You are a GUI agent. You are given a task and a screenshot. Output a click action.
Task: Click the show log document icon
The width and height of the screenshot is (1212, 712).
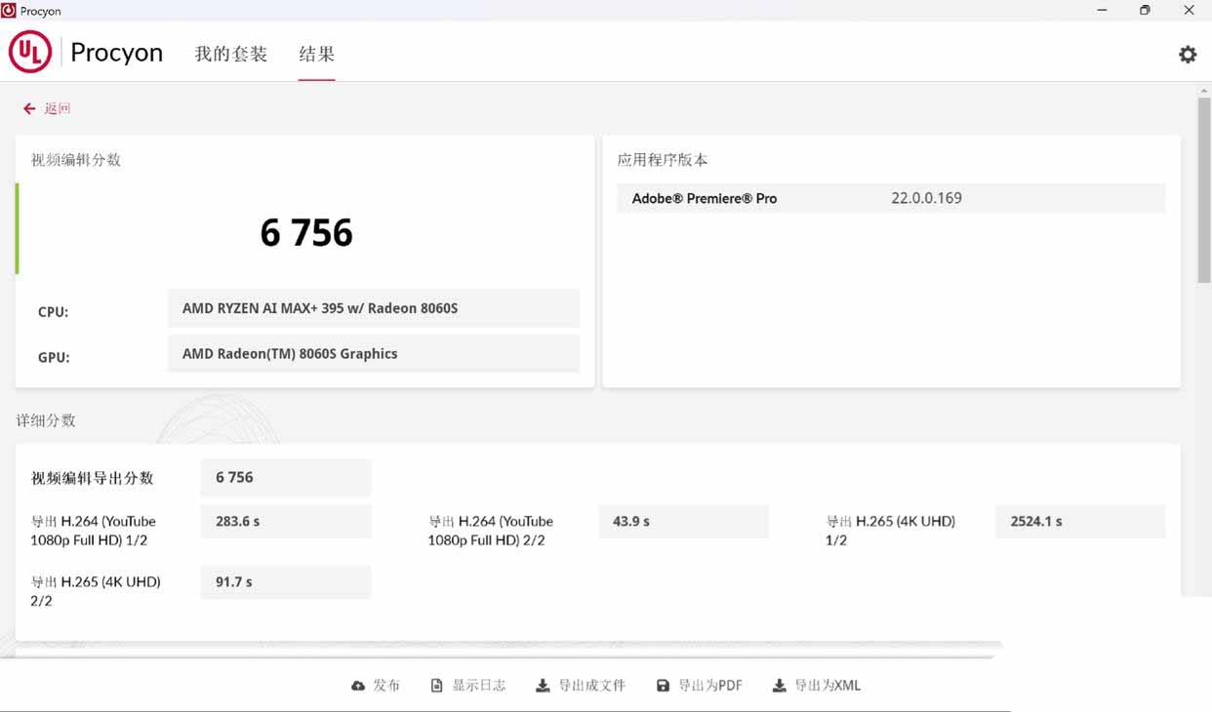click(x=436, y=685)
